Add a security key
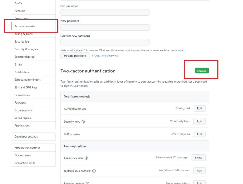Viewport: 243px width, 184px height. (x=199, y=121)
